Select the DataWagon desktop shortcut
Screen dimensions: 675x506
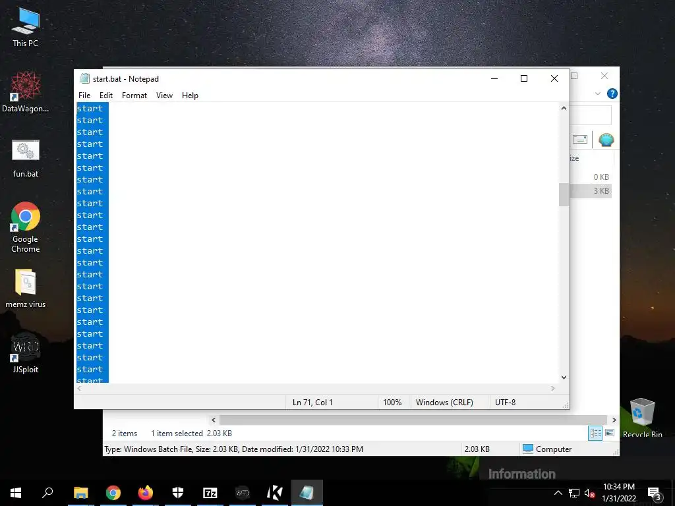(x=26, y=92)
